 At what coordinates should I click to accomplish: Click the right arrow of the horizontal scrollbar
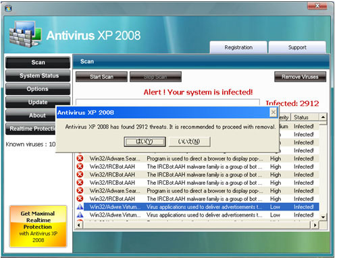(x=315, y=225)
